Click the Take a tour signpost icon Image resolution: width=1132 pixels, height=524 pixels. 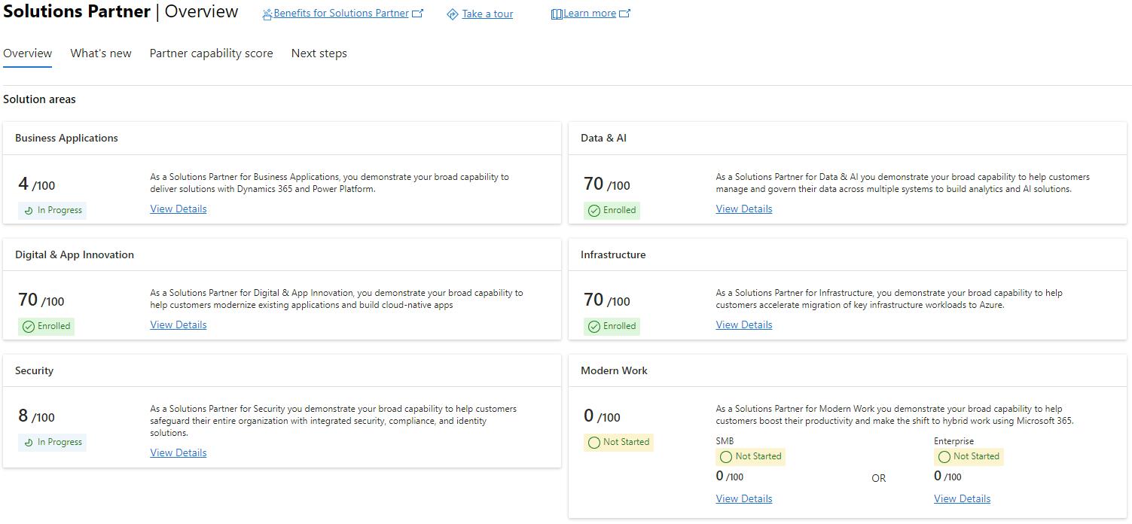[453, 14]
